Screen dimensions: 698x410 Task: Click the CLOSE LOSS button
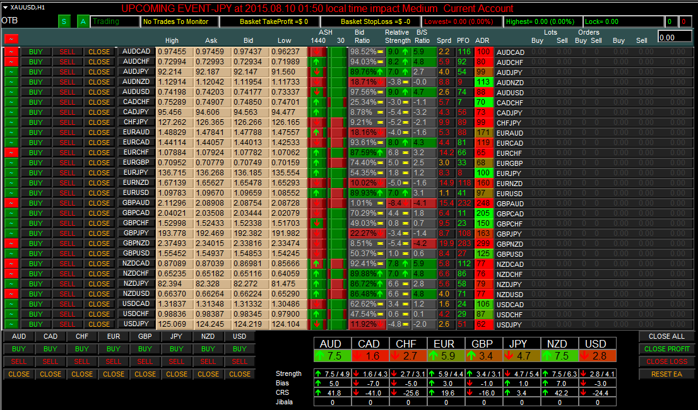[x=666, y=361]
